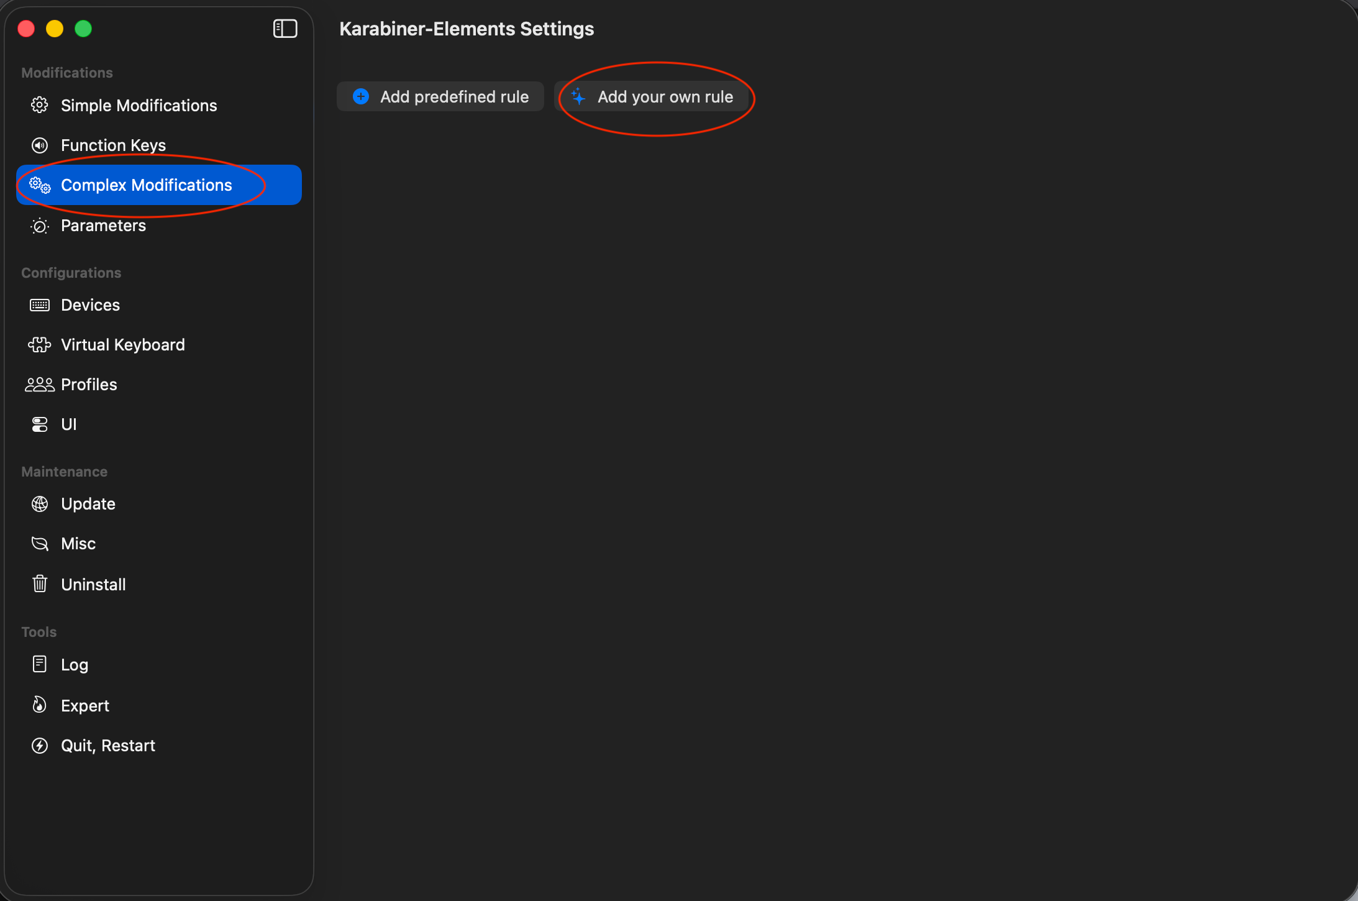Screen dimensions: 1358x901
Task: Click the Uninstall trash icon
Action: [x=40, y=584]
